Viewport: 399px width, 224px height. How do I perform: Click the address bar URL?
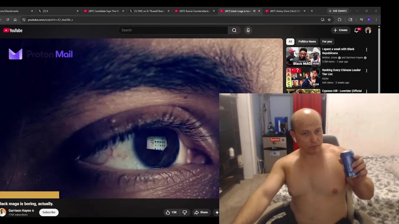pos(50,20)
